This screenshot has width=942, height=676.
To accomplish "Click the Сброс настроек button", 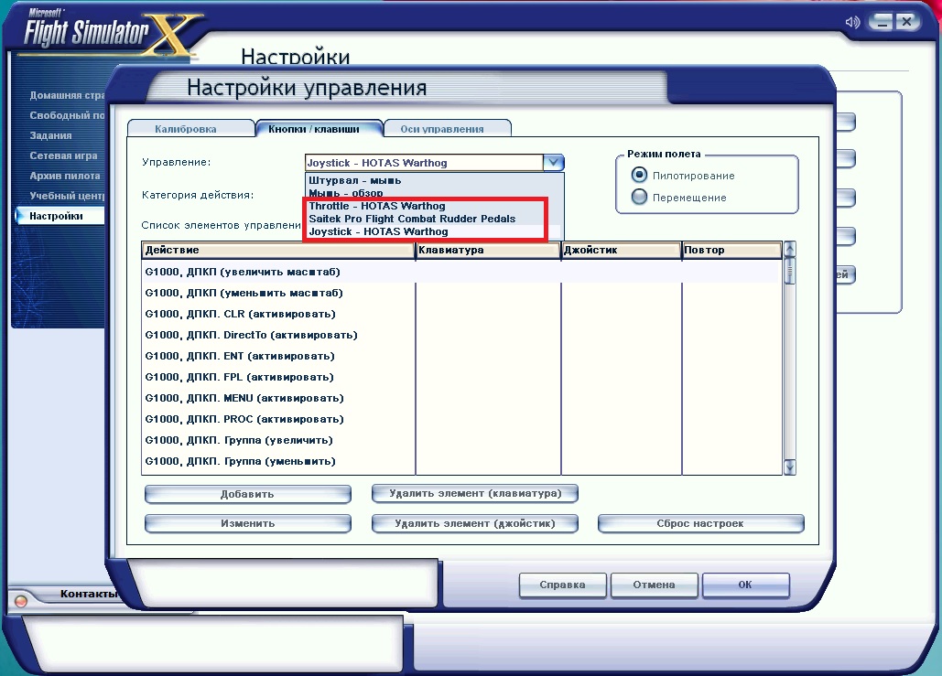I will pos(700,523).
